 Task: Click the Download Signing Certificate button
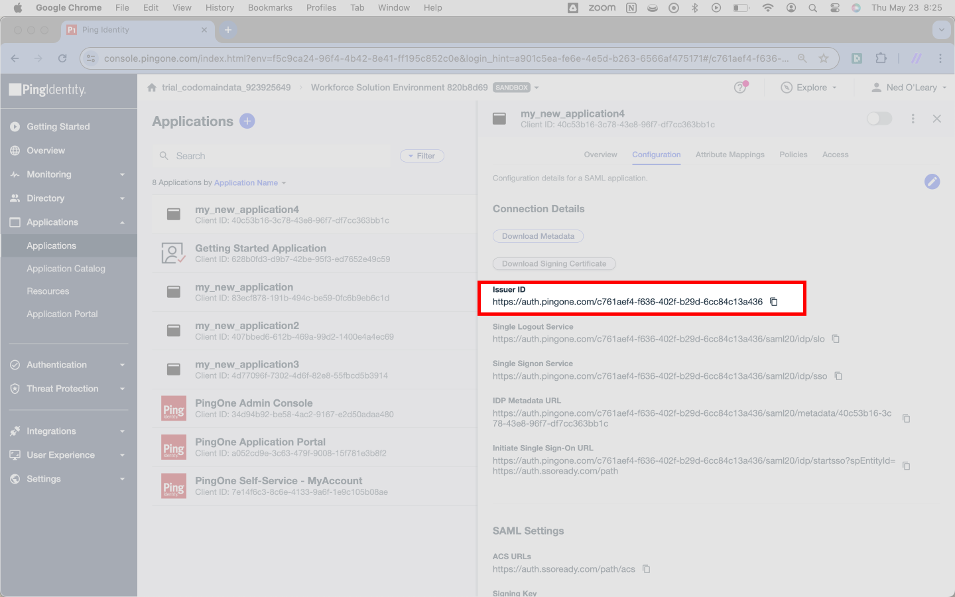[x=554, y=264]
